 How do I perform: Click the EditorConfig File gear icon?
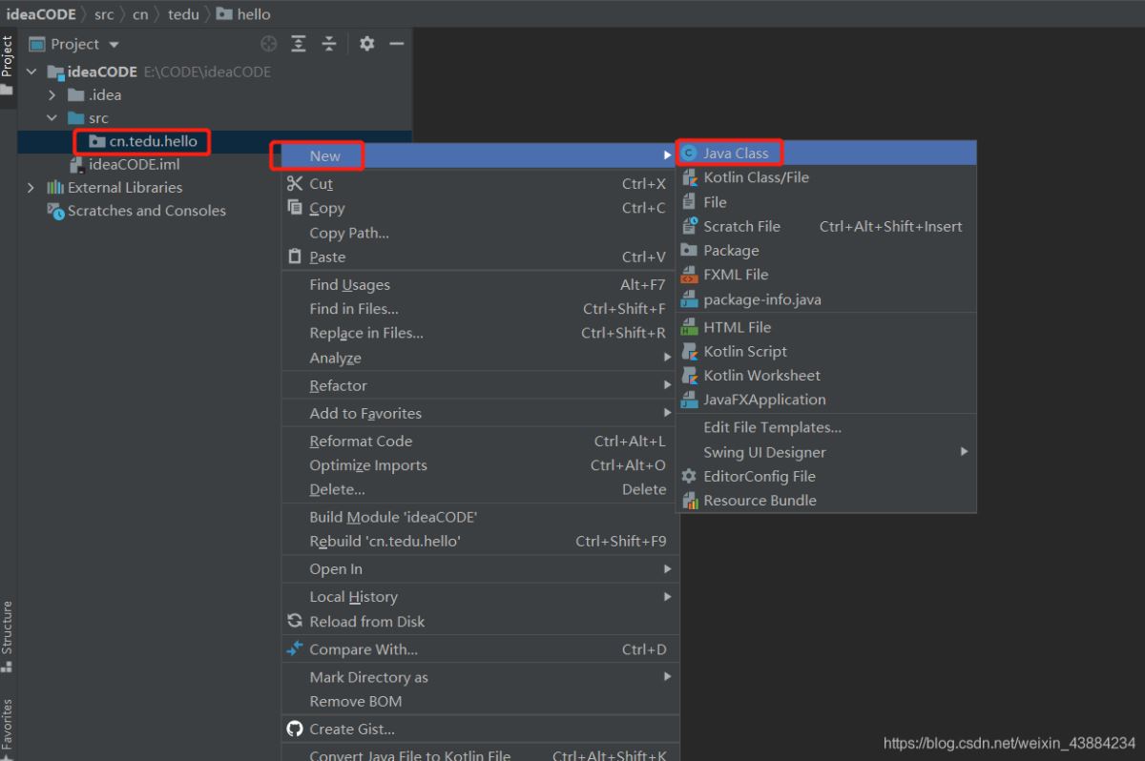689,476
